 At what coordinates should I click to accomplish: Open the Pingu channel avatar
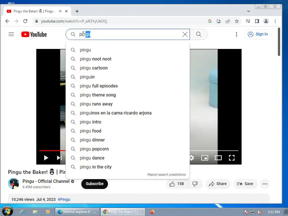click(x=13, y=184)
